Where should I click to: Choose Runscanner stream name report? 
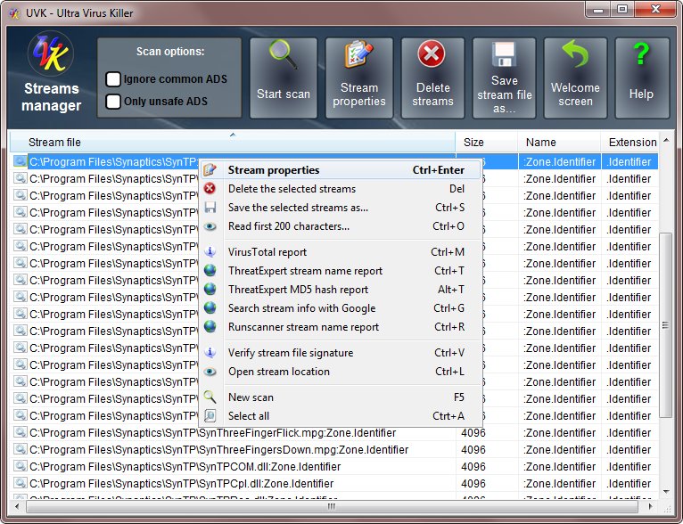[x=341, y=326]
